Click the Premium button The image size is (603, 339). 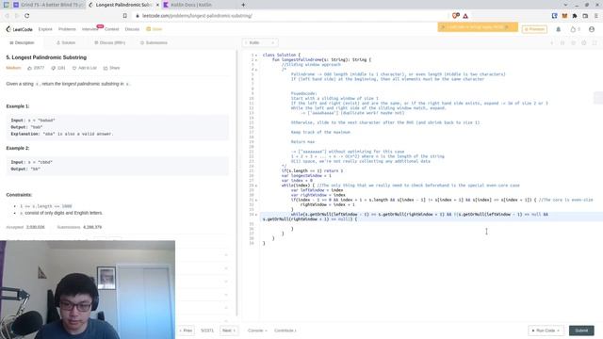pos(534,29)
